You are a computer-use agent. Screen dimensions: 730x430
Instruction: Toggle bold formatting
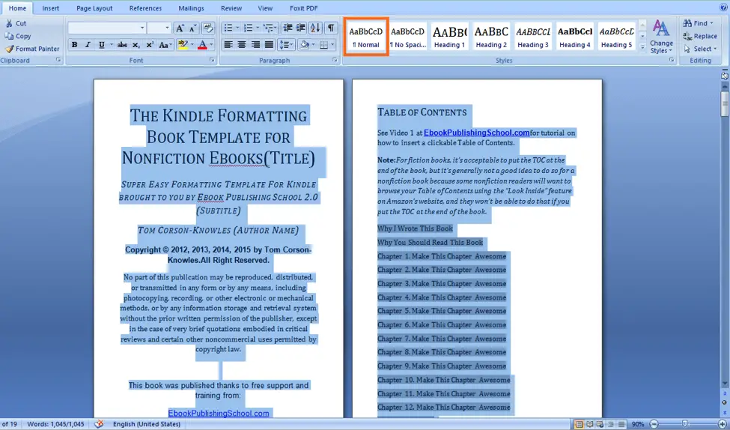point(74,45)
